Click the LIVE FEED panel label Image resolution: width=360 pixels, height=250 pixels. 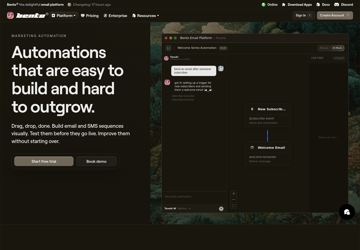click(317, 58)
